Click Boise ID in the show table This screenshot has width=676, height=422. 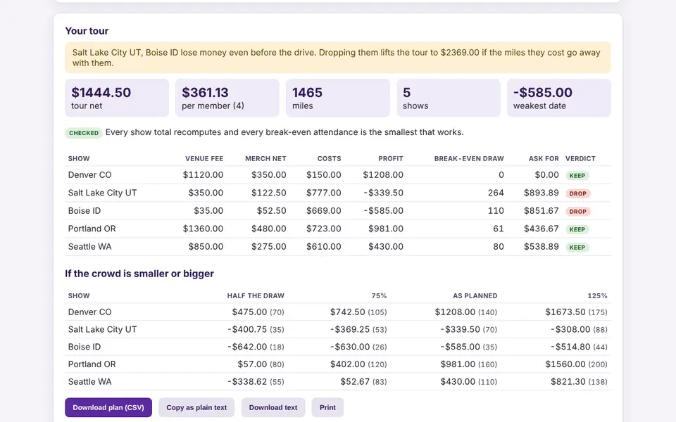(x=84, y=211)
